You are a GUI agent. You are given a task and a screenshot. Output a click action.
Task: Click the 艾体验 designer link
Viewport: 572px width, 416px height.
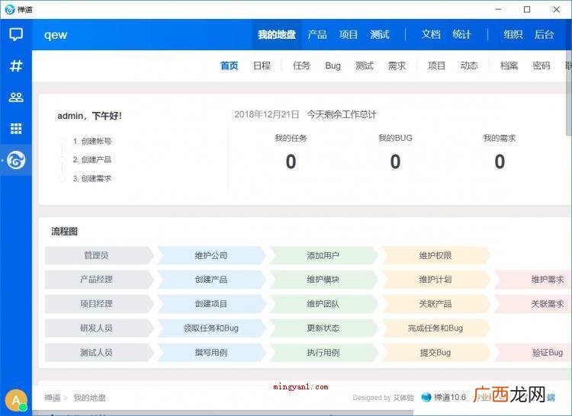403,398
